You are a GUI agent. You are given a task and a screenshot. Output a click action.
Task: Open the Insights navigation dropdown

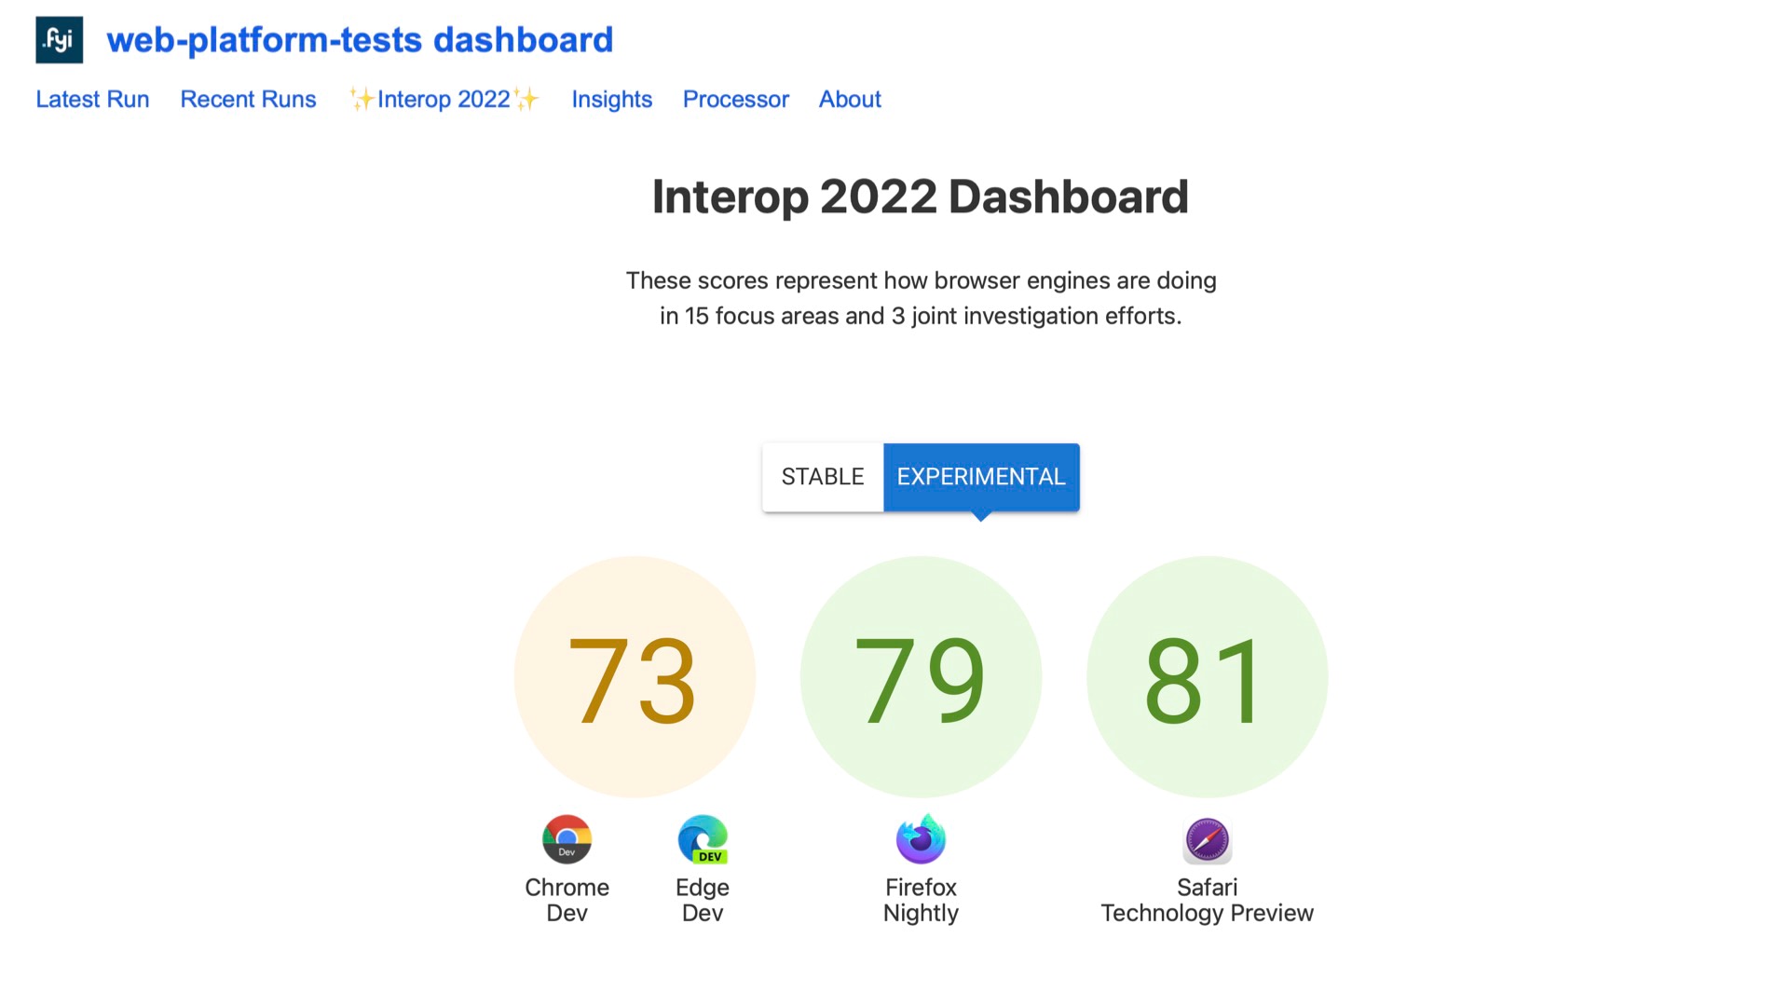[x=612, y=100]
